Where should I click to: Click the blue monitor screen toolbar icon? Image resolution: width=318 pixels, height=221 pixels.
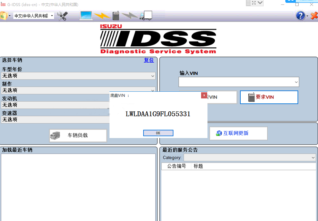tap(86, 16)
